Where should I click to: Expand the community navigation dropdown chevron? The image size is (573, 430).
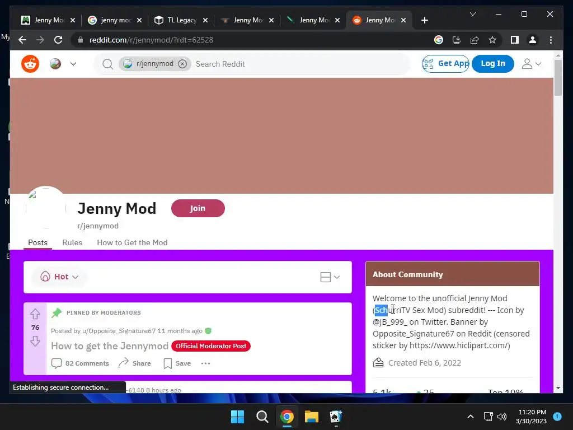(x=73, y=64)
